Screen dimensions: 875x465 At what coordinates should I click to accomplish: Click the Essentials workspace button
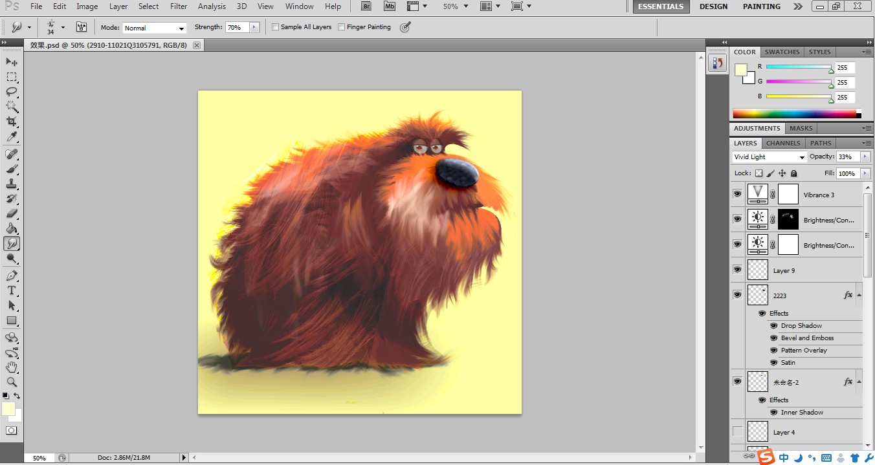[x=660, y=6]
